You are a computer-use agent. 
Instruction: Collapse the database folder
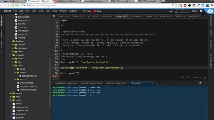tap(11, 41)
